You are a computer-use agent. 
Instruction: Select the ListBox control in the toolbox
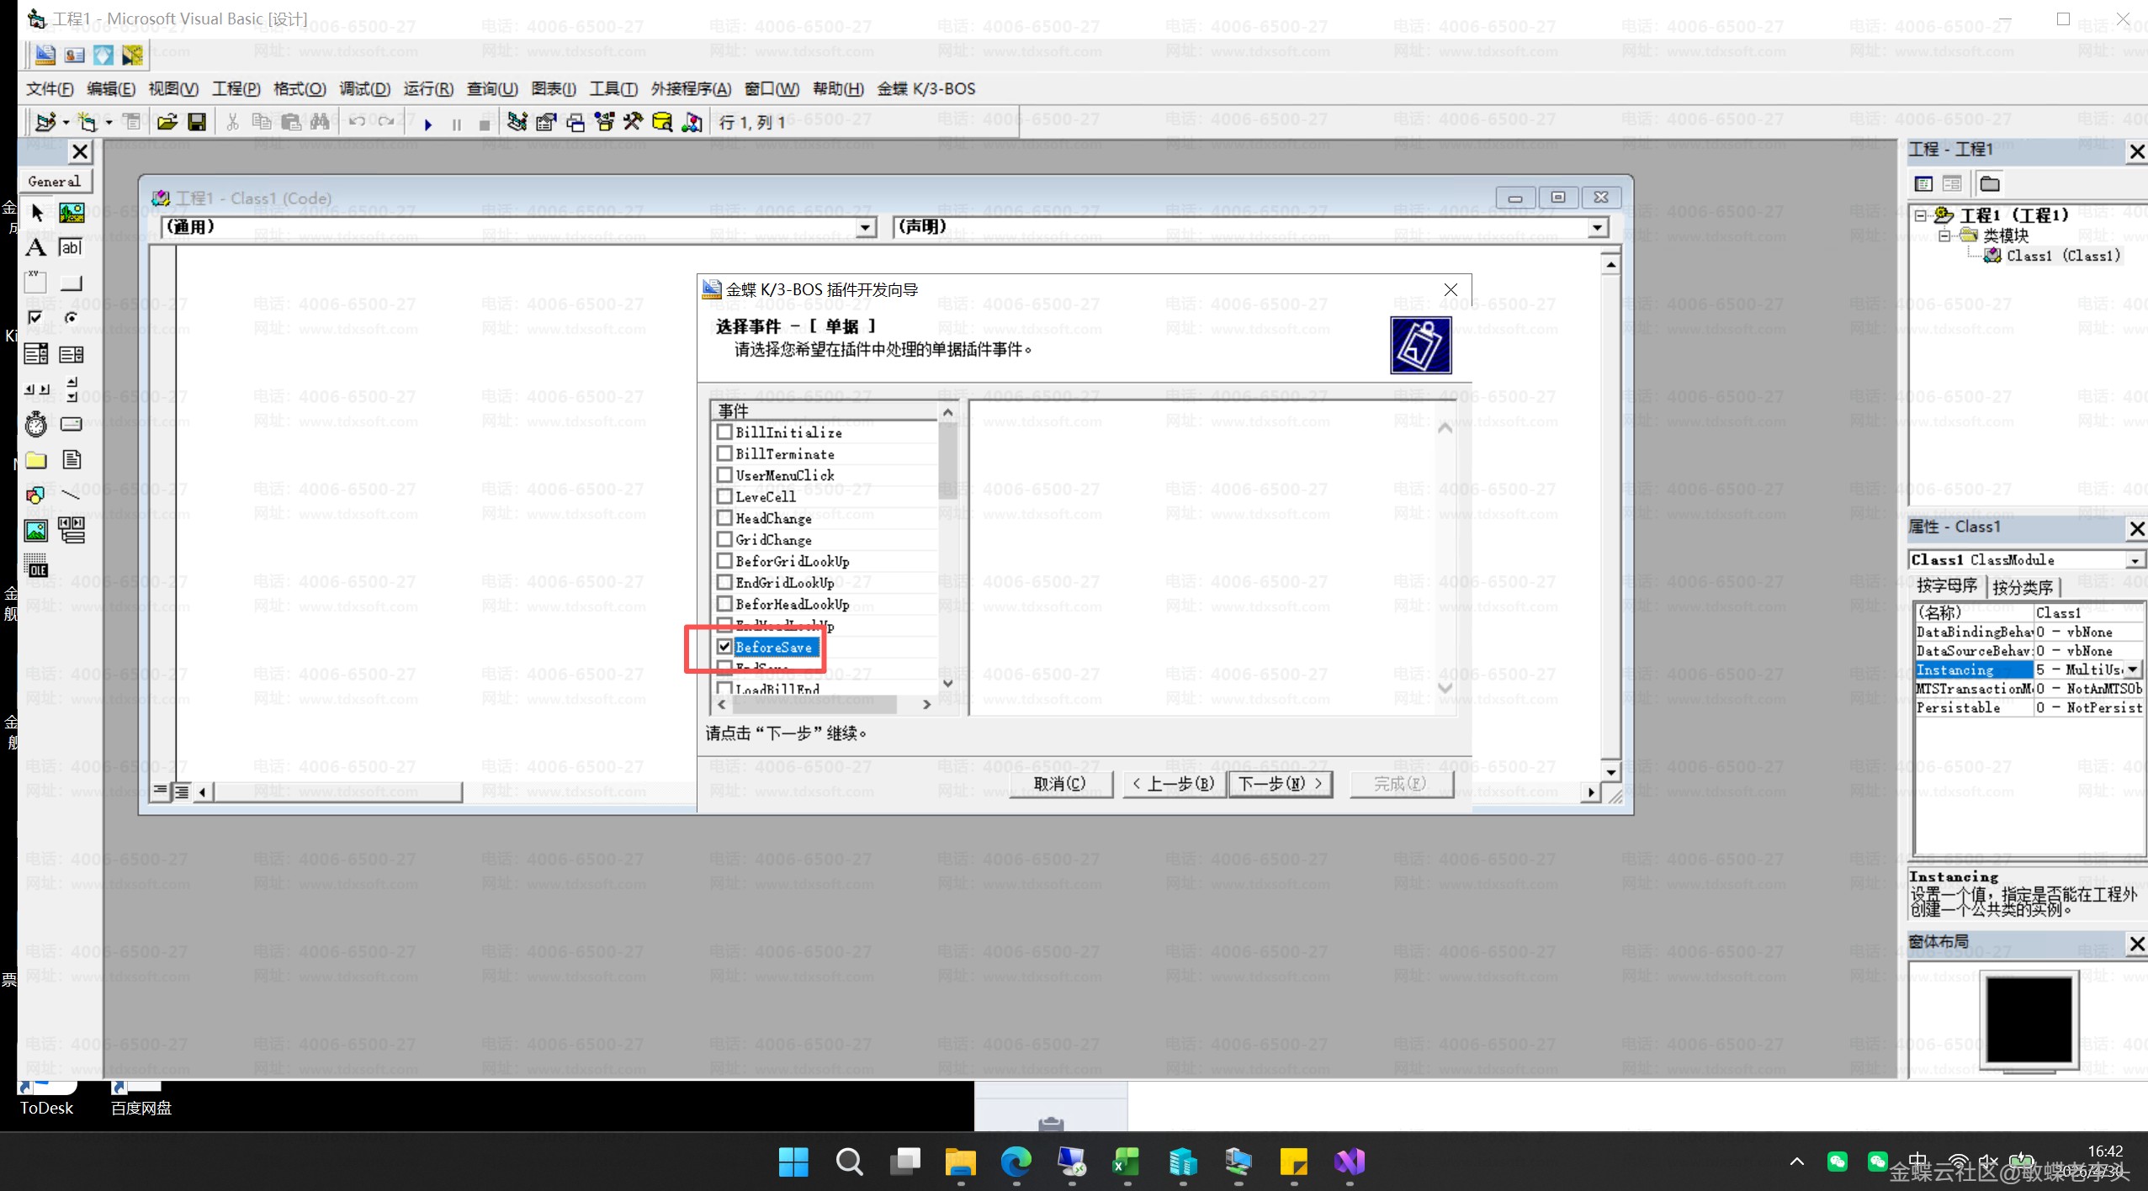coord(72,354)
